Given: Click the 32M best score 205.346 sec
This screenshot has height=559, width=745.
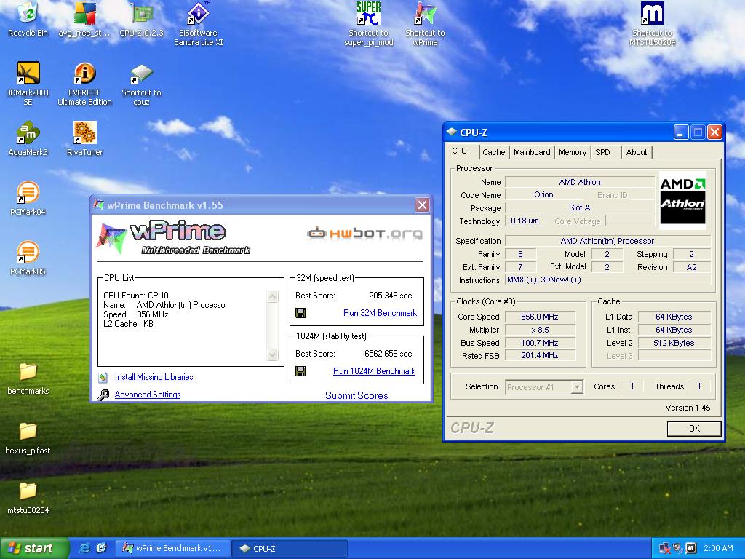Looking at the screenshot, I should click(390, 296).
